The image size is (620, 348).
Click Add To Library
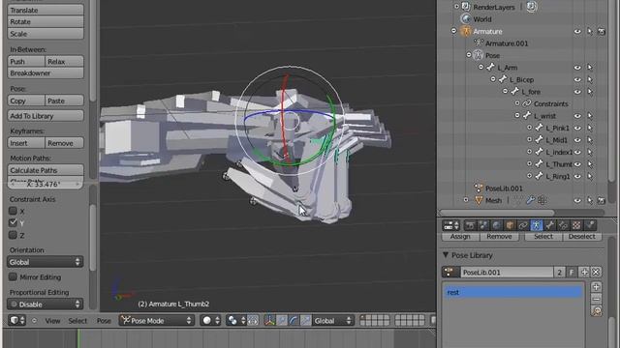[x=46, y=116]
